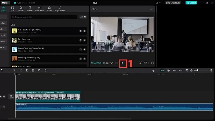The width and height of the screenshot is (215, 121).
Task: Open the Stickers tab
Action: [x=21, y=9]
